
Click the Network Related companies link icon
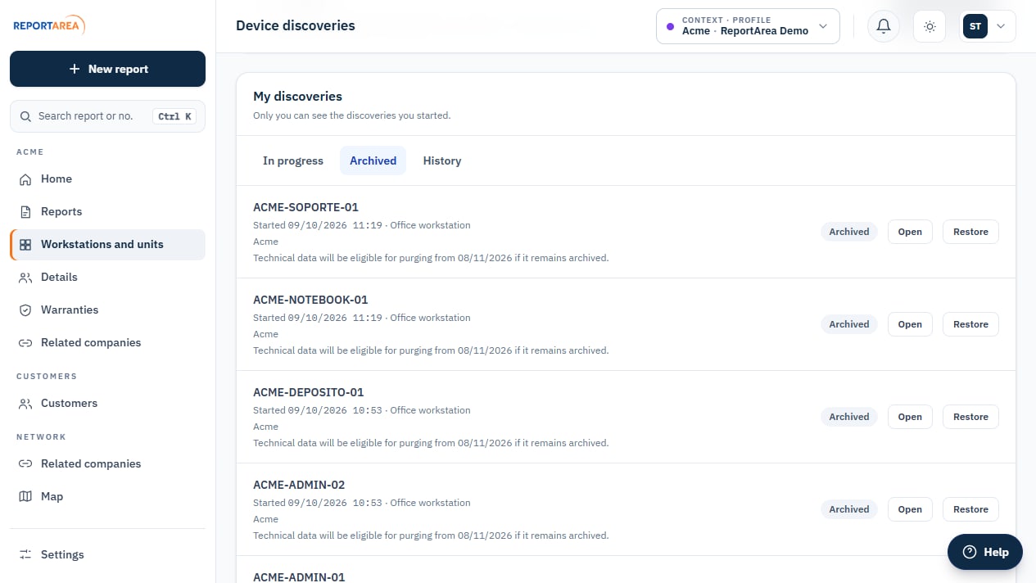pyautogui.click(x=25, y=464)
